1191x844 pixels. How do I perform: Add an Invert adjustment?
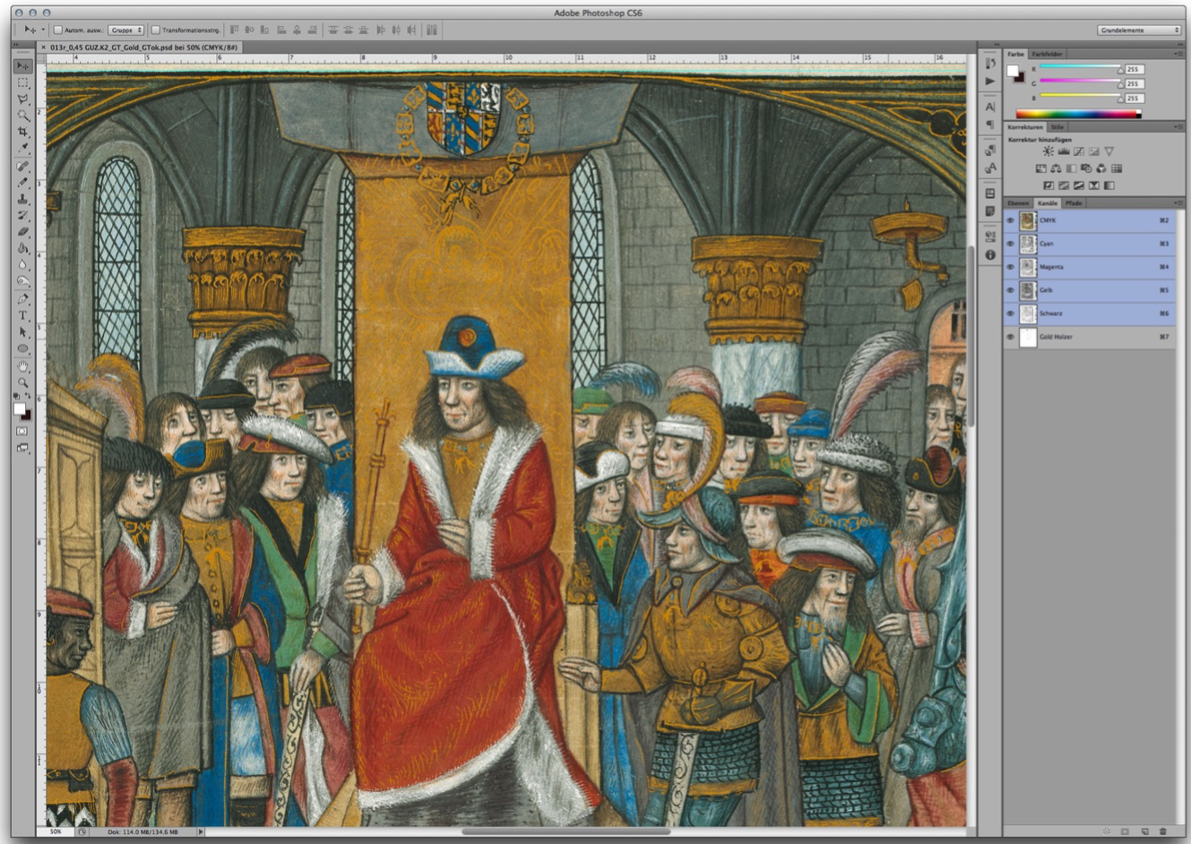1049,185
